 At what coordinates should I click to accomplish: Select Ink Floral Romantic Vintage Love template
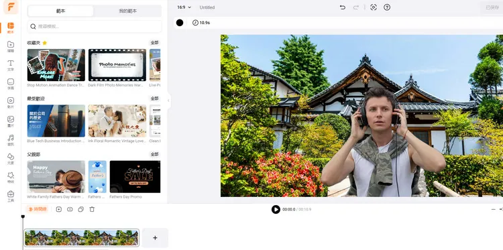click(x=117, y=121)
